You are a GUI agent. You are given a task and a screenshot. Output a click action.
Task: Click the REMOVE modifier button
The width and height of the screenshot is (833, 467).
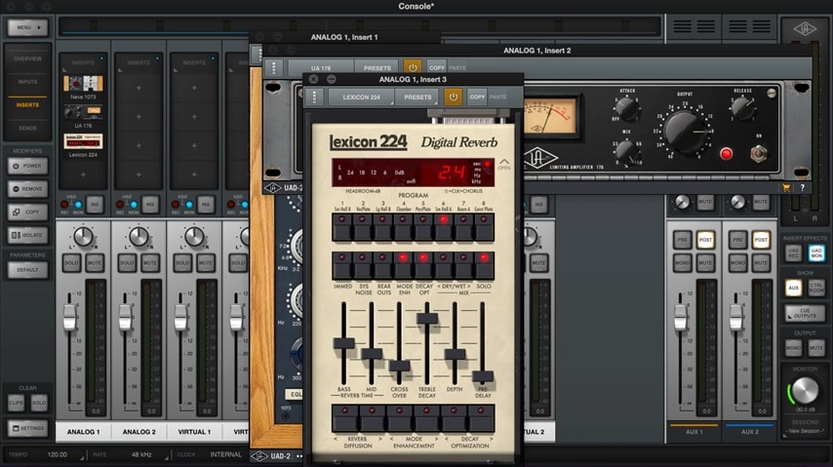(x=27, y=189)
